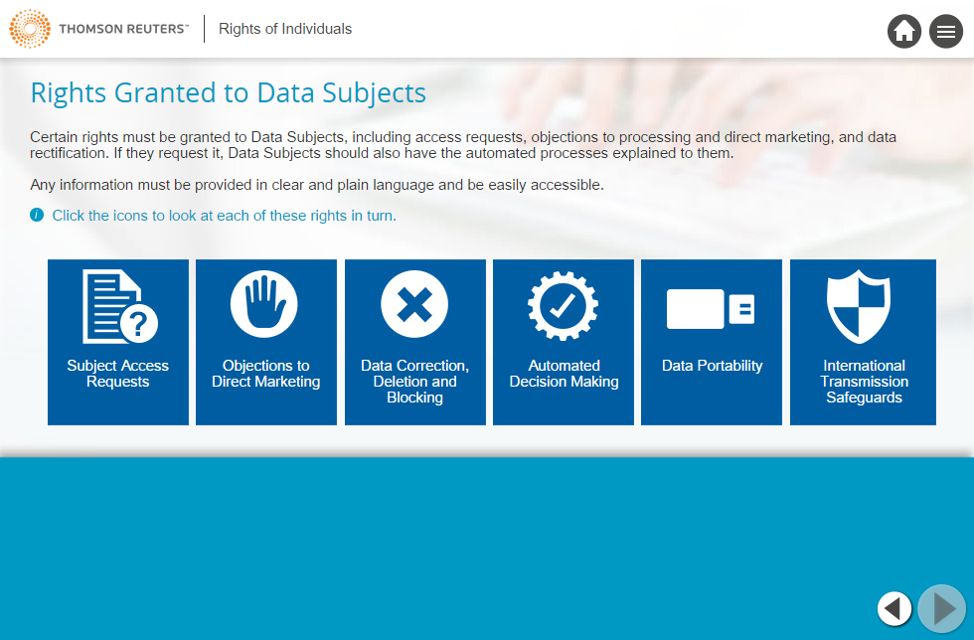Select the Subject Access Requests label
This screenshot has width=974, height=640.
(x=118, y=374)
